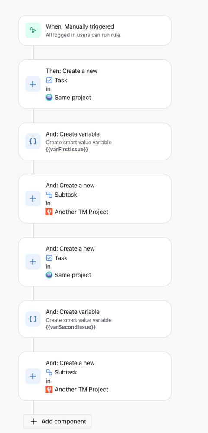Click the plus sign in Add component
The width and height of the screenshot is (208, 433).
click(x=33, y=421)
